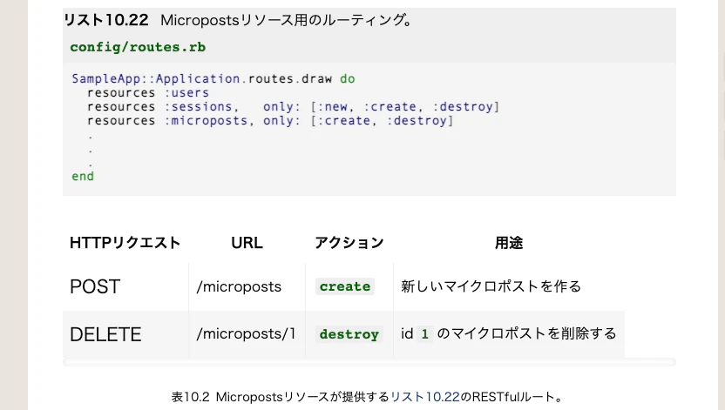Click the 新しいマイクロポストを作る description

click(491, 286)
